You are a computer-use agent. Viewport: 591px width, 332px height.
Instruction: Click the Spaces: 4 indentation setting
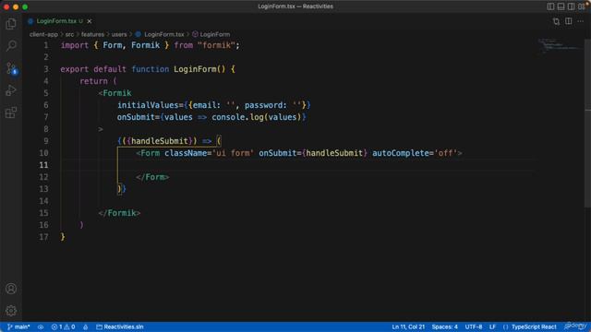445,326
